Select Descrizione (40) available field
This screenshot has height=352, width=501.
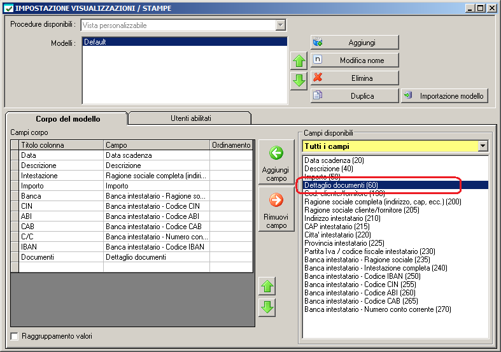pyautogui.click(x=395, y=169)
